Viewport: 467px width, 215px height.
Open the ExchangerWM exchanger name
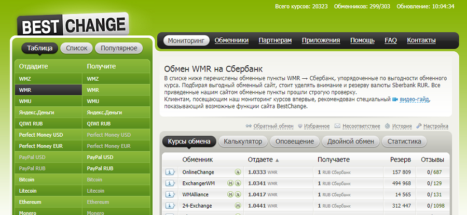(198, 183)
